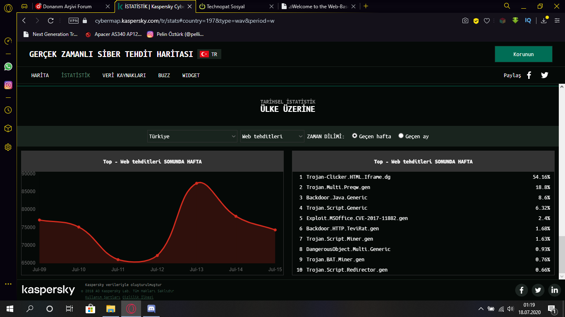Viewport: 565px width, 317px height.
Task: Open Extensions cube in sidebar
Action: (8, 129)
